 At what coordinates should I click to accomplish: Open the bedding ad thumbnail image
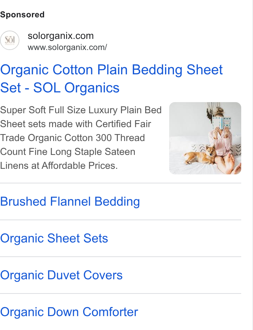[205, 138]
